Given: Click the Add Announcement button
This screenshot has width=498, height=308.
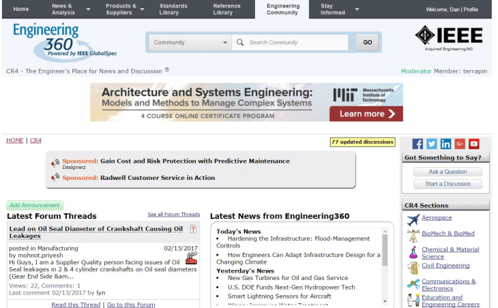Looking at the screenshot, I should click(x=35, y=205).
